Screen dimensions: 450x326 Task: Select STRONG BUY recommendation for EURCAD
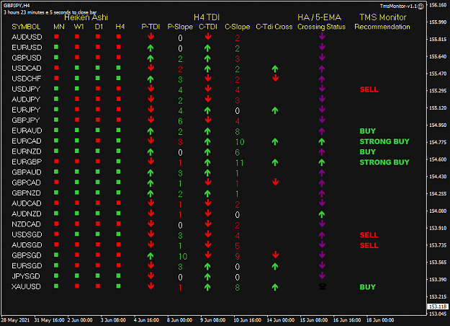point(384,141)
